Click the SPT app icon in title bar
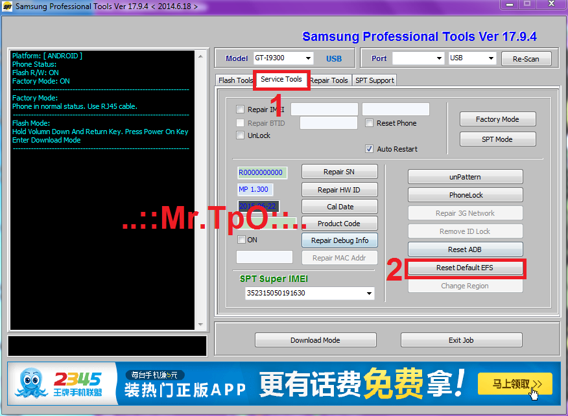Viewport: 568px width, 416px height. pyautogui.click(x=7, y=6)
